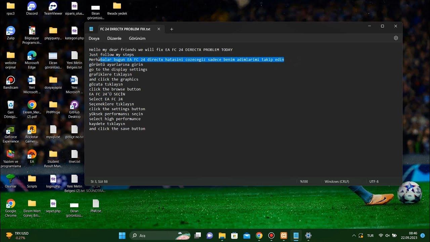Open the TRY/USD widget on taskbar

[x=17, y=235]
